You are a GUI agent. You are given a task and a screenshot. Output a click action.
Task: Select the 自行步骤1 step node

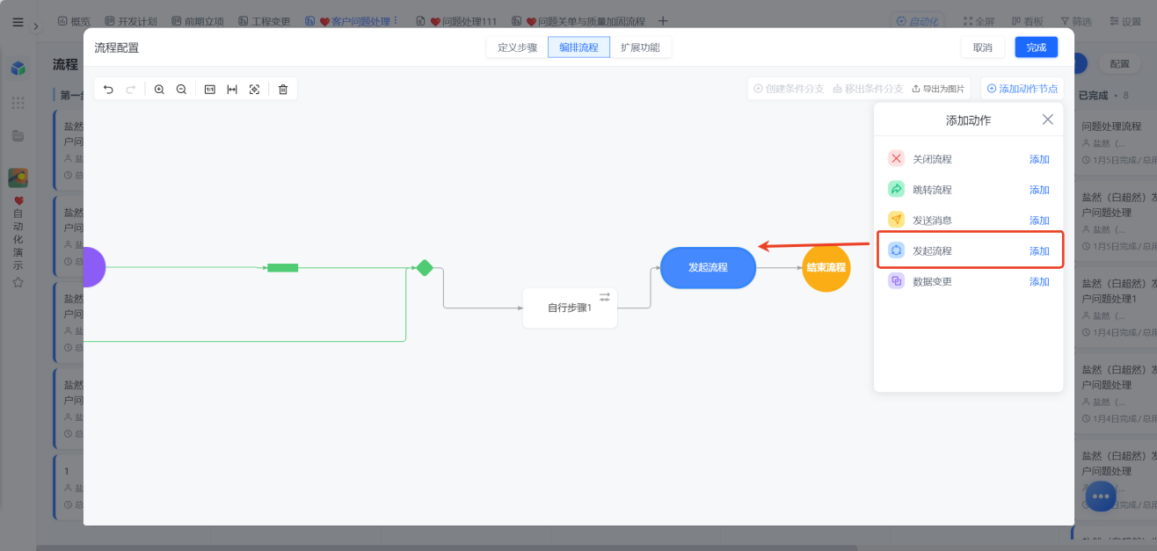click(x=570, y=308)
